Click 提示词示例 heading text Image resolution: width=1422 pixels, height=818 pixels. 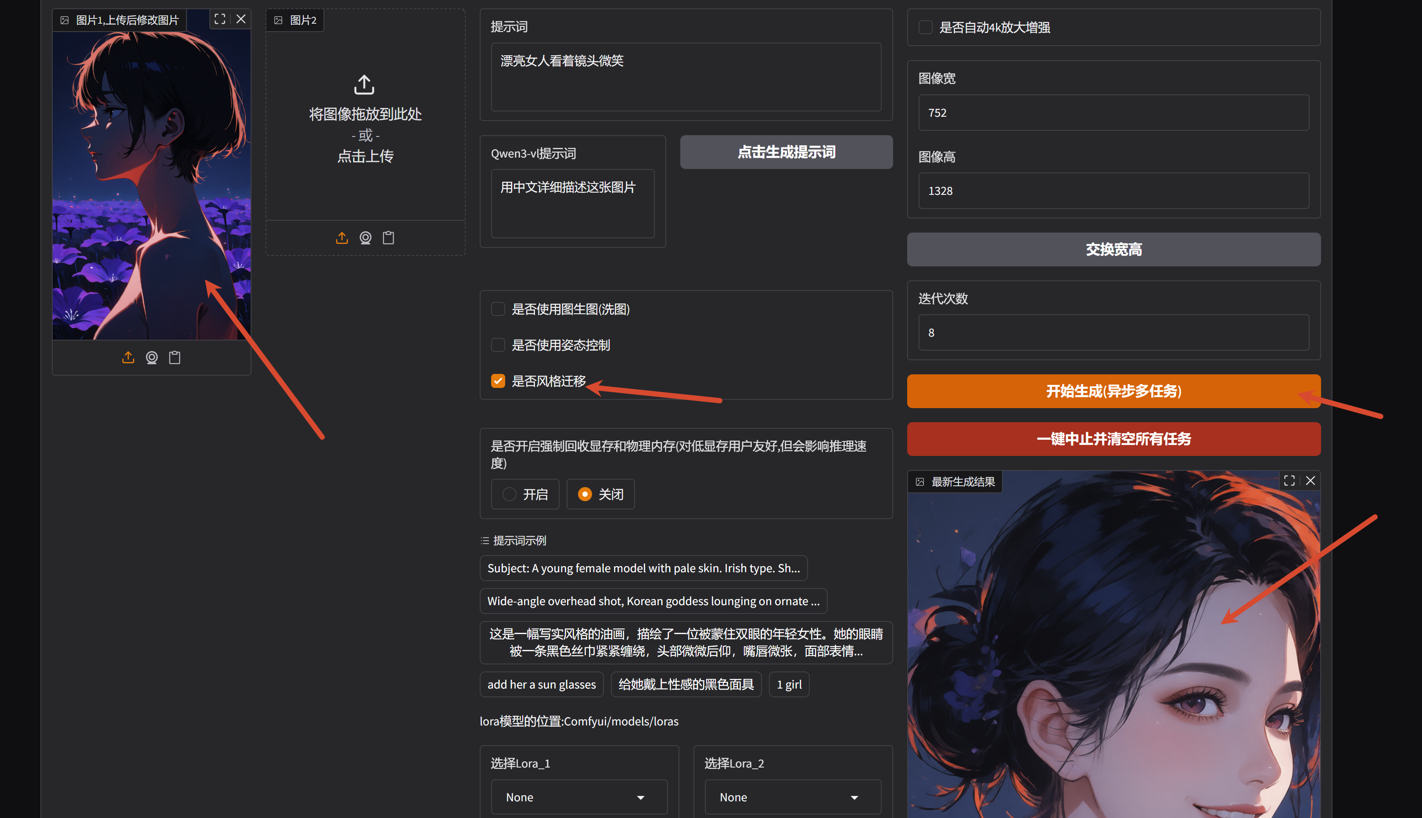[519, 541]
